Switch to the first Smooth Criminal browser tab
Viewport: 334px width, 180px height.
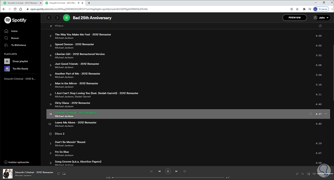(x=21, y=3)
